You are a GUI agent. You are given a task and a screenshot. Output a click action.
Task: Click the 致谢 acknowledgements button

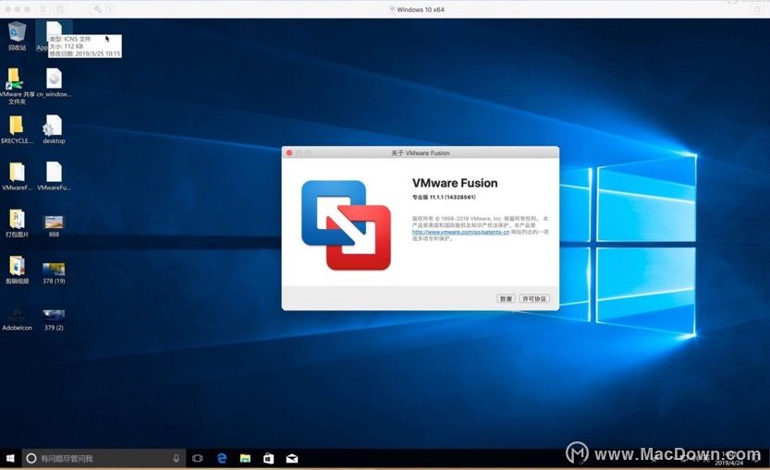pos(506,298)
